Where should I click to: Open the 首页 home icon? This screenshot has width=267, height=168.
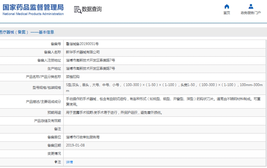(227, 6)
